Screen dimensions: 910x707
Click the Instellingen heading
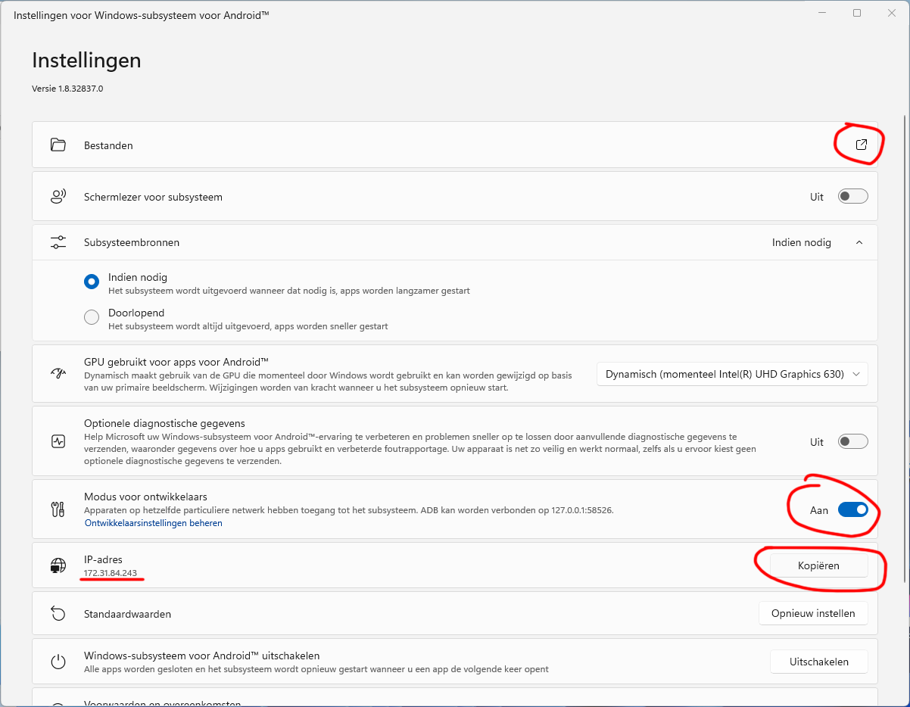[x=86, y=61]
